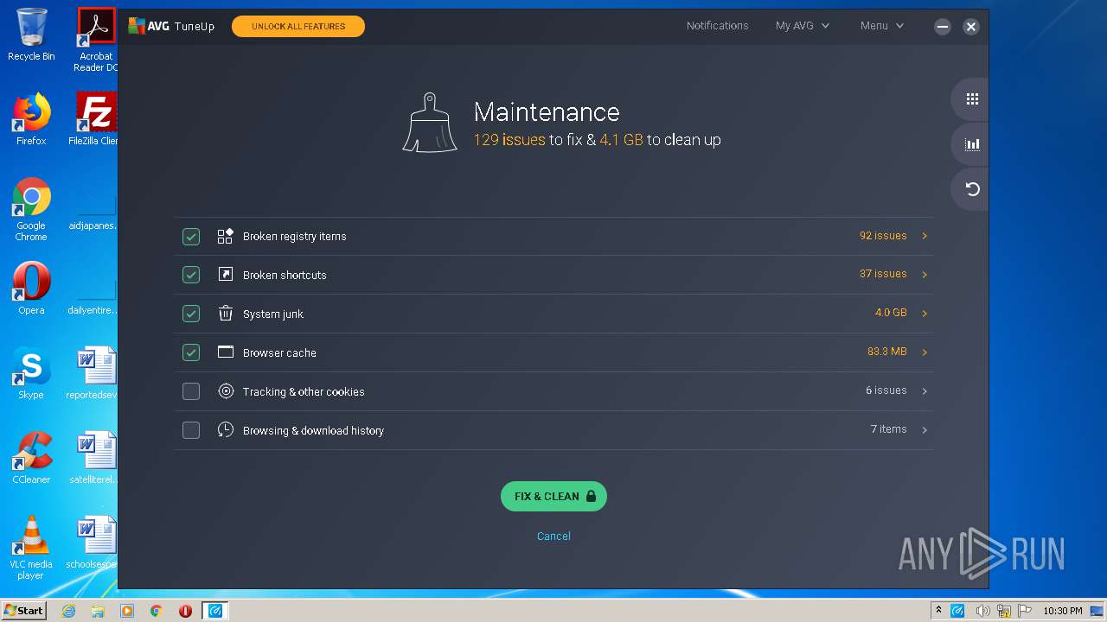The width and height of the screenshot is (1107, 622).
Task: Click the volume speaker tray icon
Action: click(x=982, y=611)
